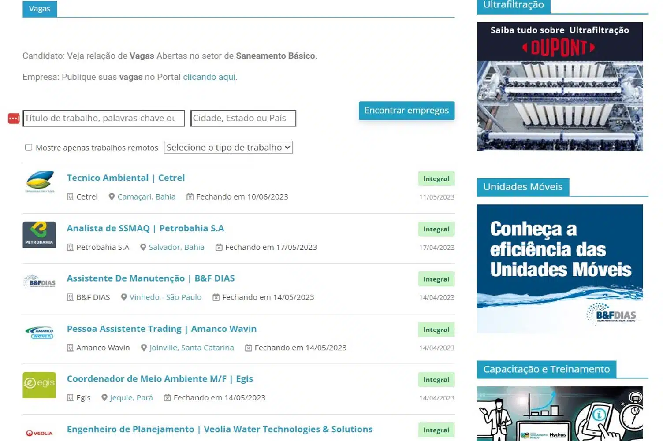Open Selecione o tipo de trabalho dropdown
Screen dimensions: 663x441
tap(228, 148)
